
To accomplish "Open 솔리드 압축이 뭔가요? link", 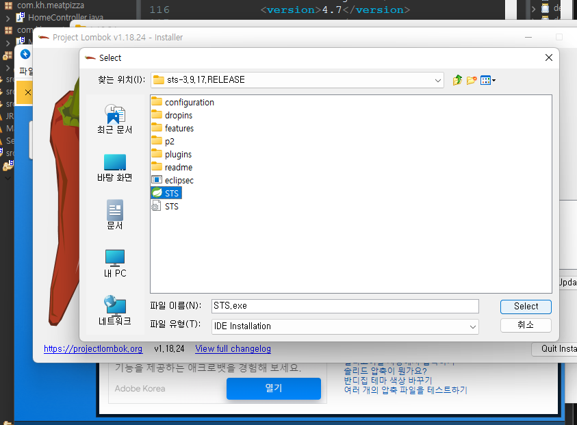I will 385,371.
